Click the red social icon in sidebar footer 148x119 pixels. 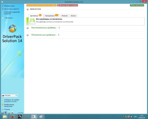click(12, 112)
